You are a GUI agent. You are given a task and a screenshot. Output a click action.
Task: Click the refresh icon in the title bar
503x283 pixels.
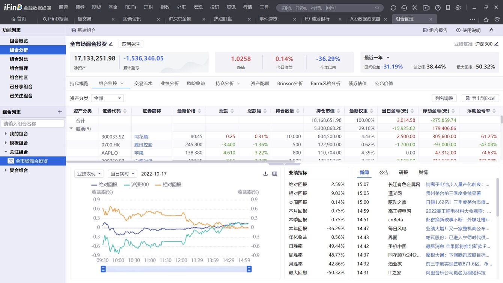[393, 7]
